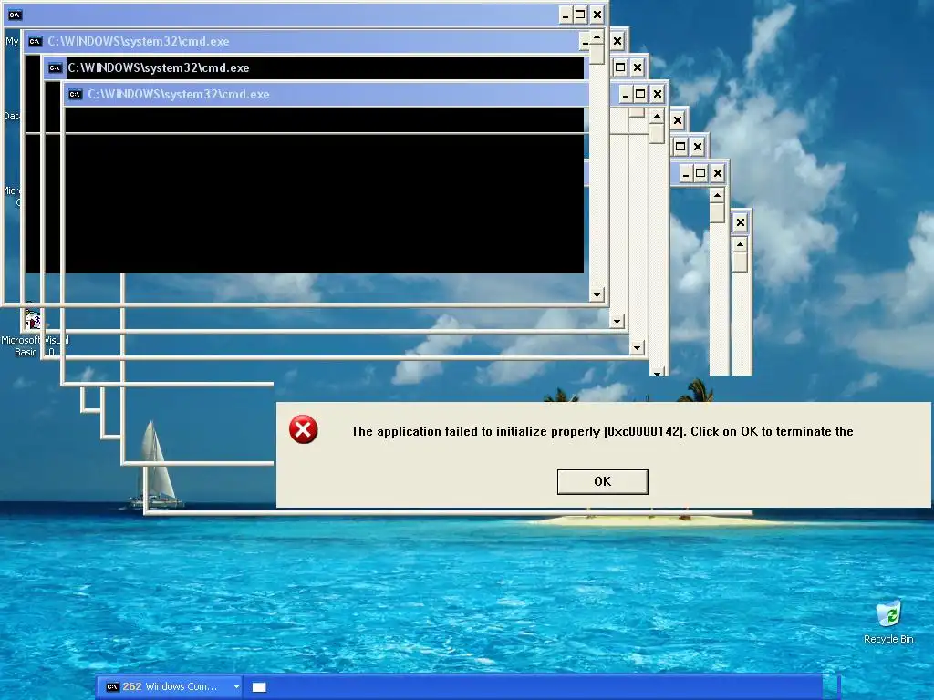Click the small white taskbar item beside the group
This screenshot has height=700, width=934.
(x=259, y=687)
